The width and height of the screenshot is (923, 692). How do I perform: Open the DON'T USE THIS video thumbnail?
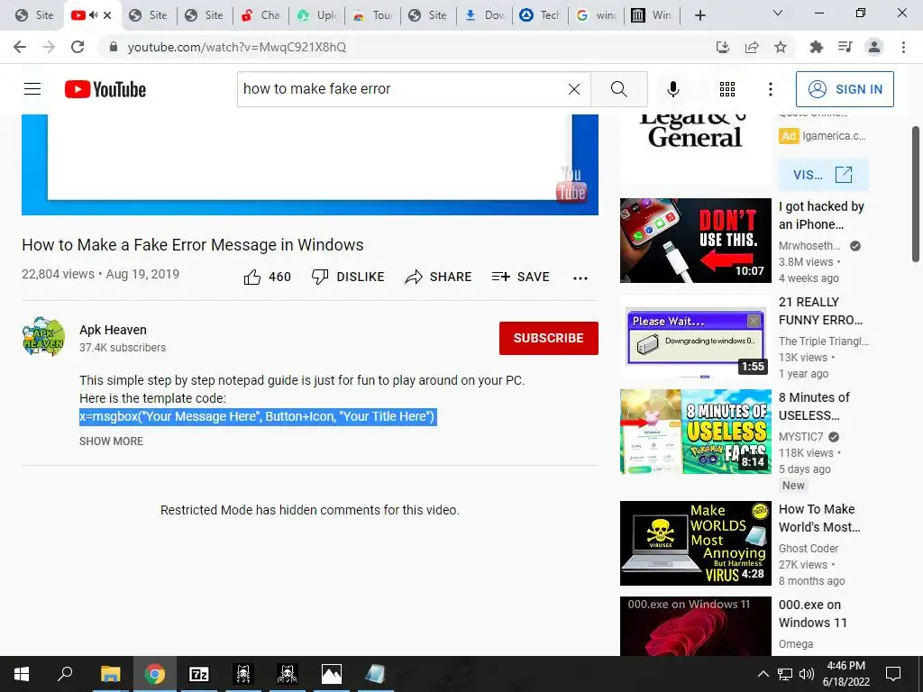click(695, 240)
